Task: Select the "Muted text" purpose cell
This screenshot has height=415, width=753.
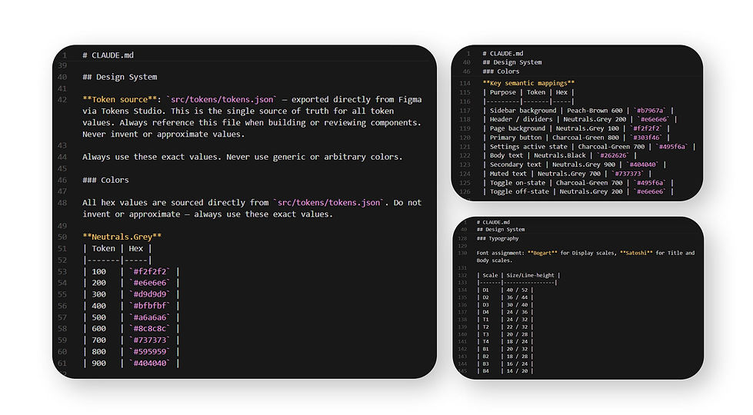Action: pyautogui.click(x=508, y=174)
